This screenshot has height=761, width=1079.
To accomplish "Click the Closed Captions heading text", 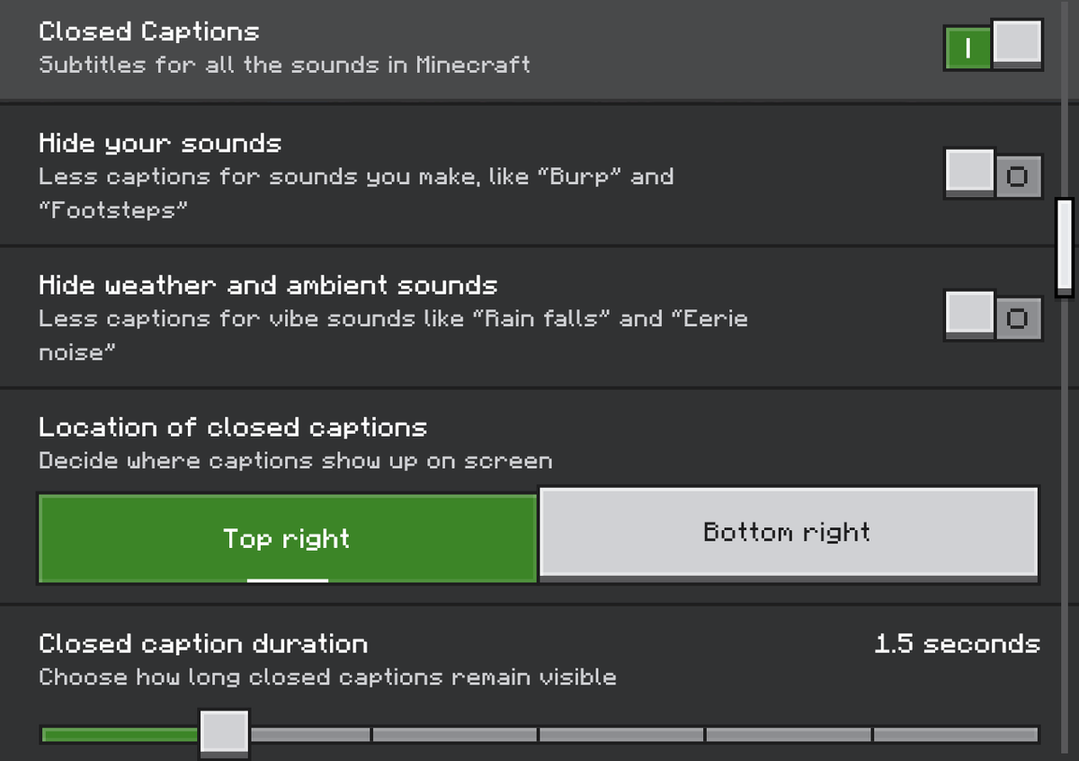I will [x=149, y=32].
